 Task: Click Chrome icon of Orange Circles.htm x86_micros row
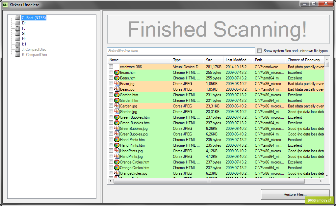tap(117, 162)
